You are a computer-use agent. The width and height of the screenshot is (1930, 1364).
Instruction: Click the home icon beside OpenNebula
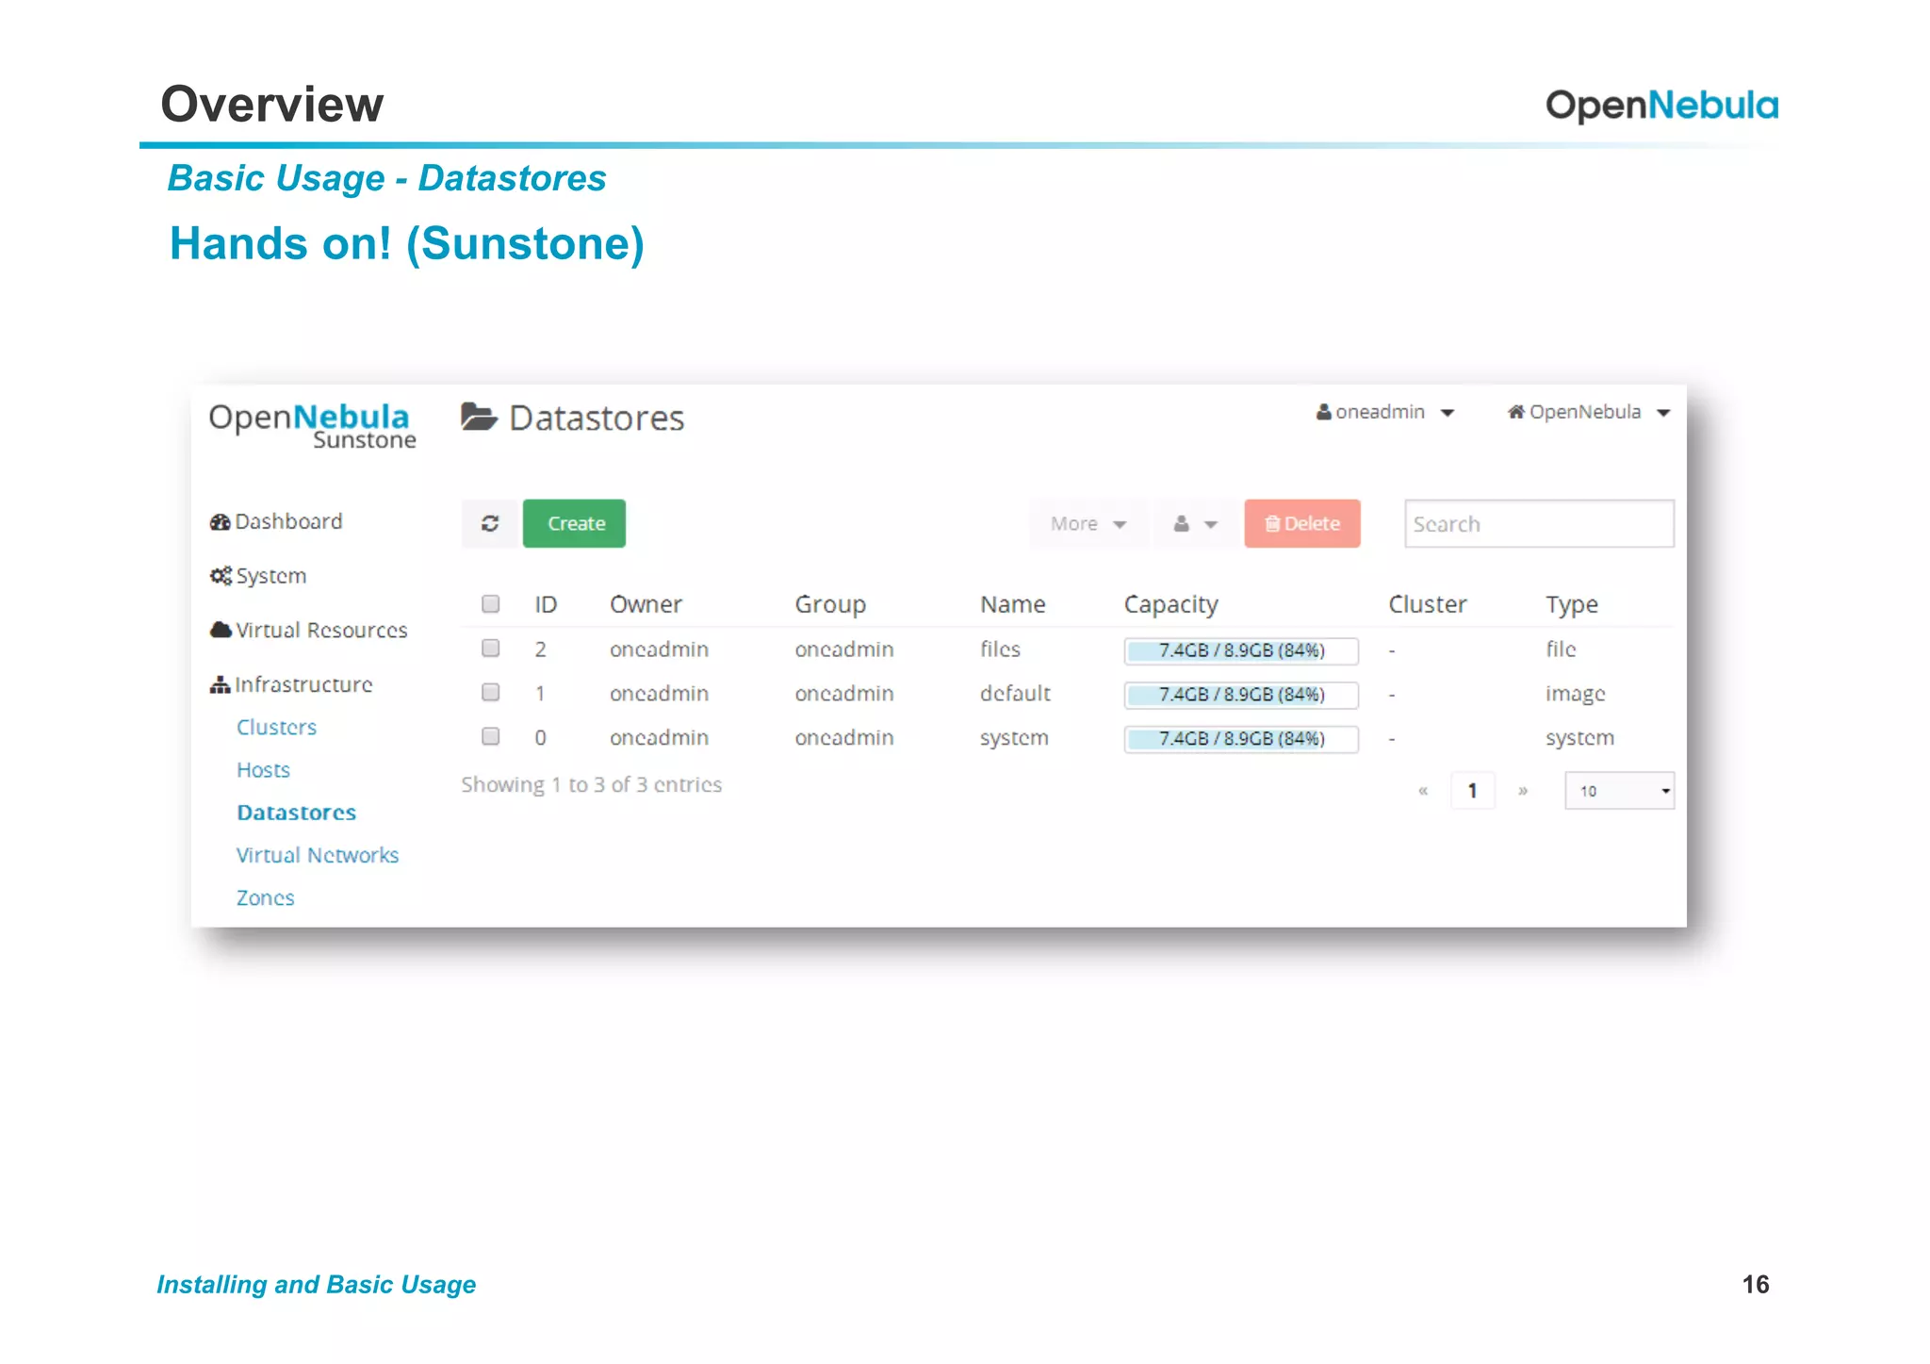click(1515, 412)
